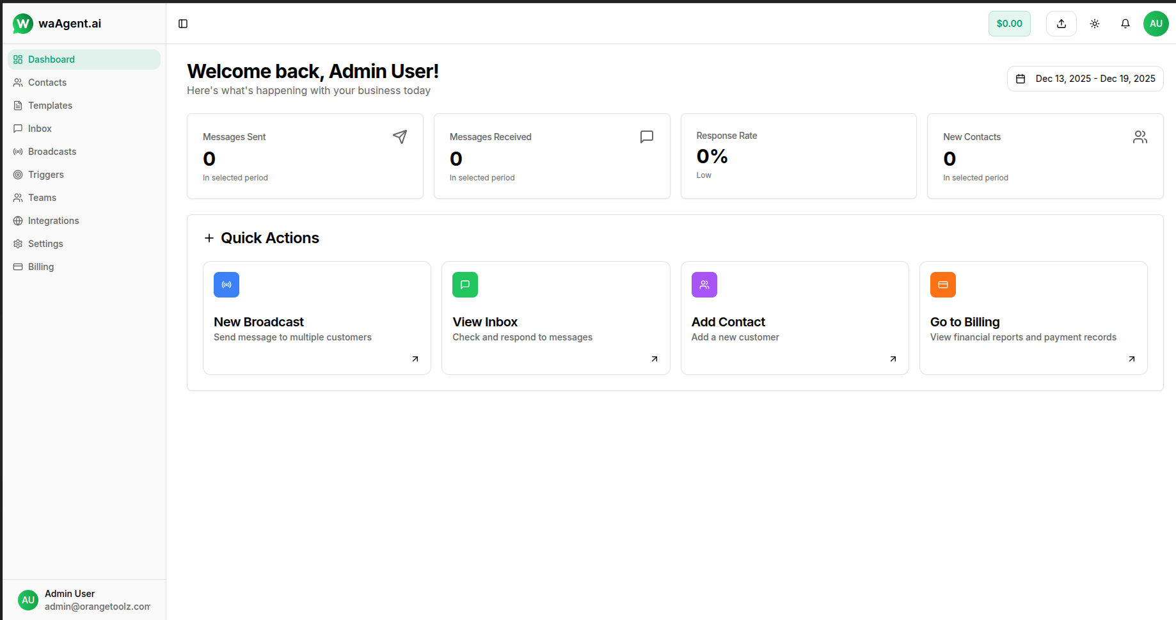Click the New Broadcast signal icon
This screenshot has height=620, width=1176.
click(x=226, y=285)
